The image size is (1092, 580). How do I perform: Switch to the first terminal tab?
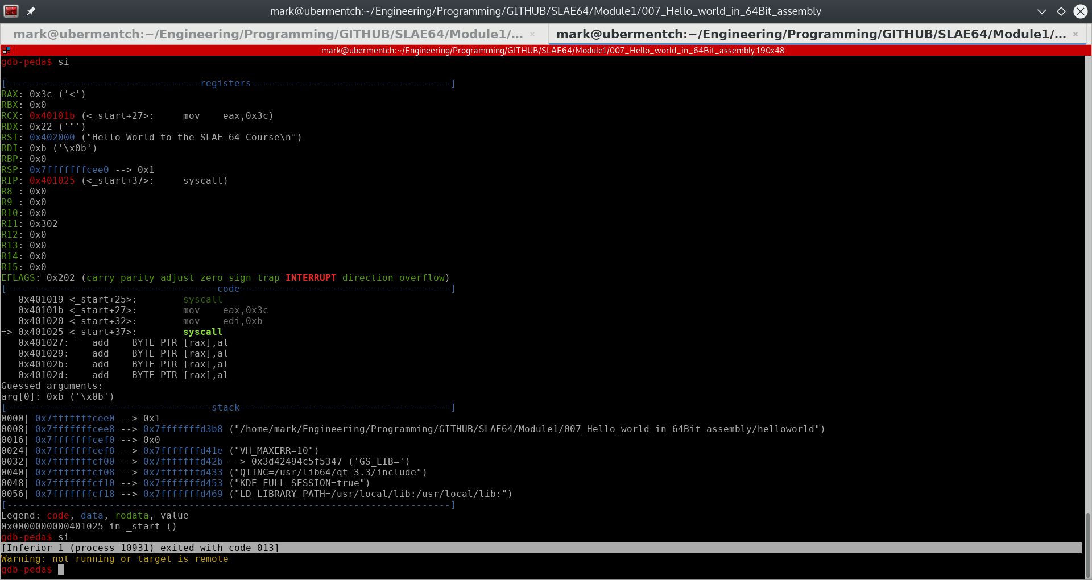(274, 34)
